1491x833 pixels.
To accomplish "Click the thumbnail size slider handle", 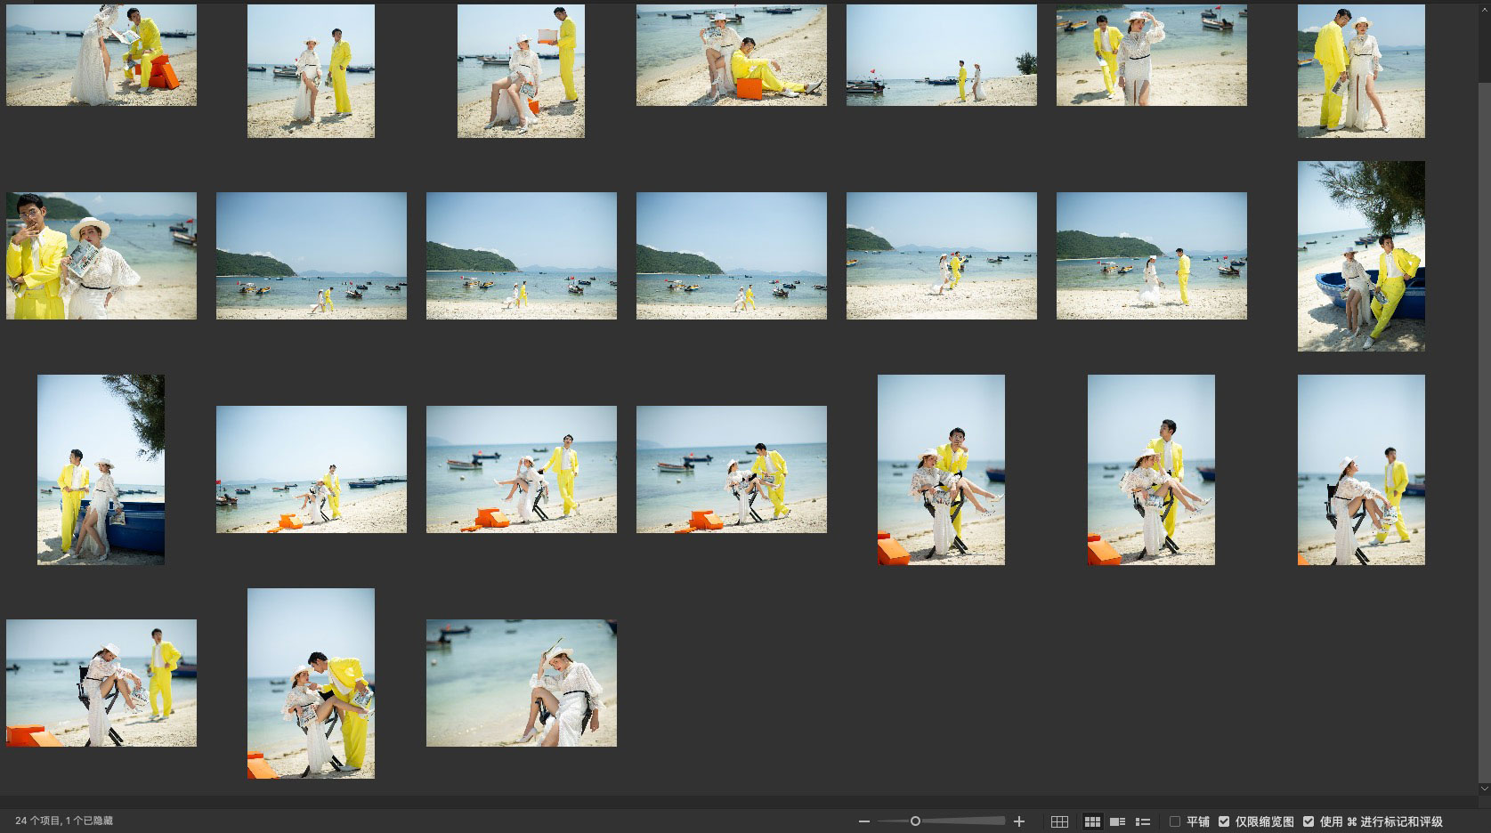I will tap(915, 821).
